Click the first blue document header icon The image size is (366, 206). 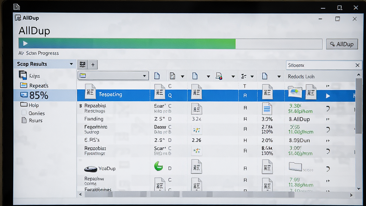(x=157, y=76)
